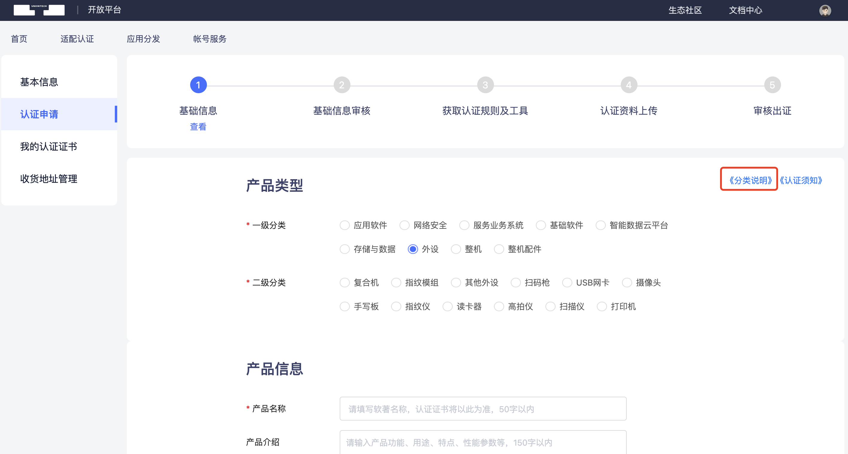Go to 我的认证证书 sidebar item
Screen dimensions: 848x454
49,146
